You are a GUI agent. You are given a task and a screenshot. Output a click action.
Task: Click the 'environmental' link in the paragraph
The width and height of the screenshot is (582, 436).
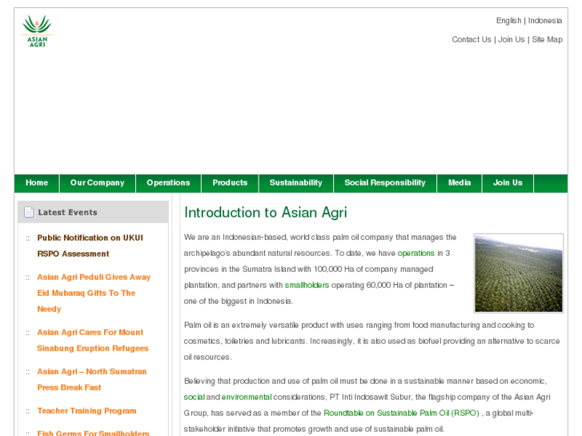[247, 397]
